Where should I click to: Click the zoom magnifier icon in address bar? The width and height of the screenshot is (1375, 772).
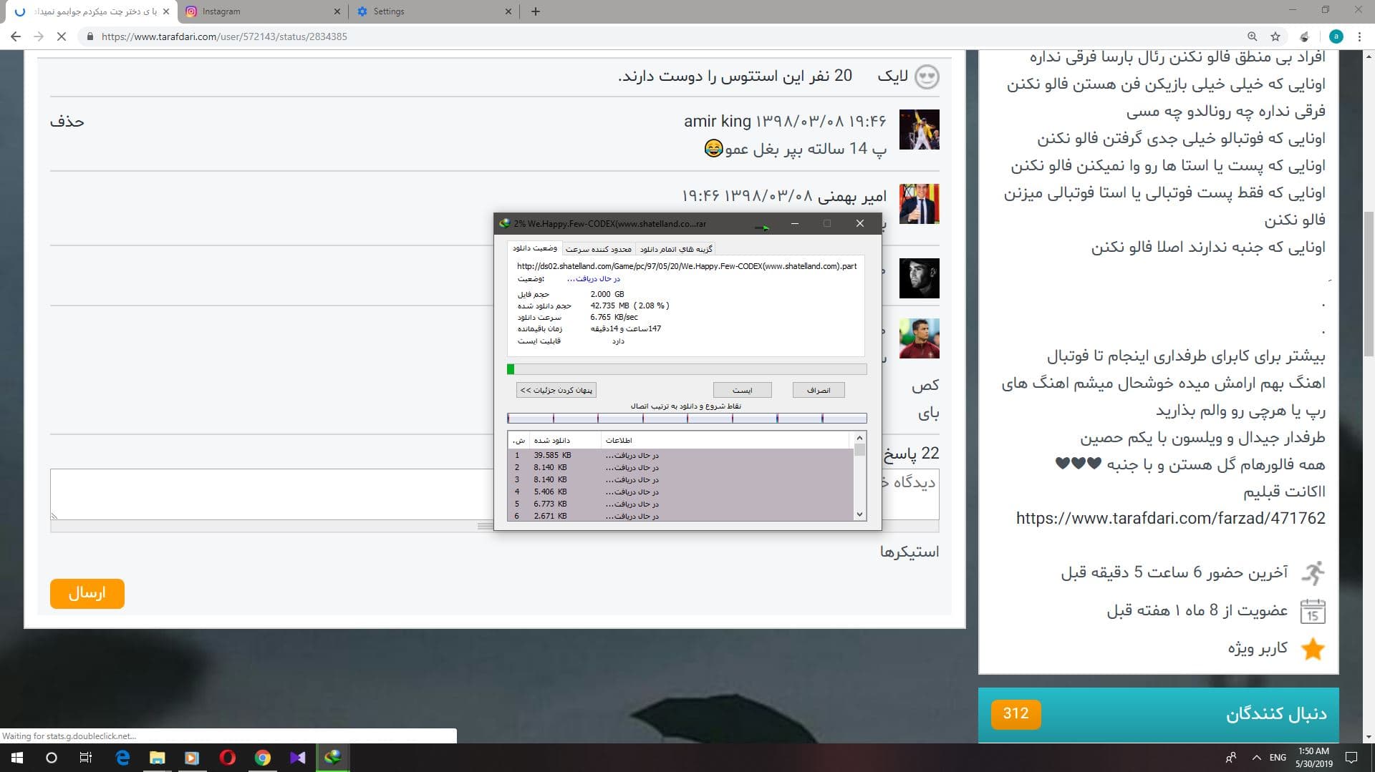coord(1252,36)
